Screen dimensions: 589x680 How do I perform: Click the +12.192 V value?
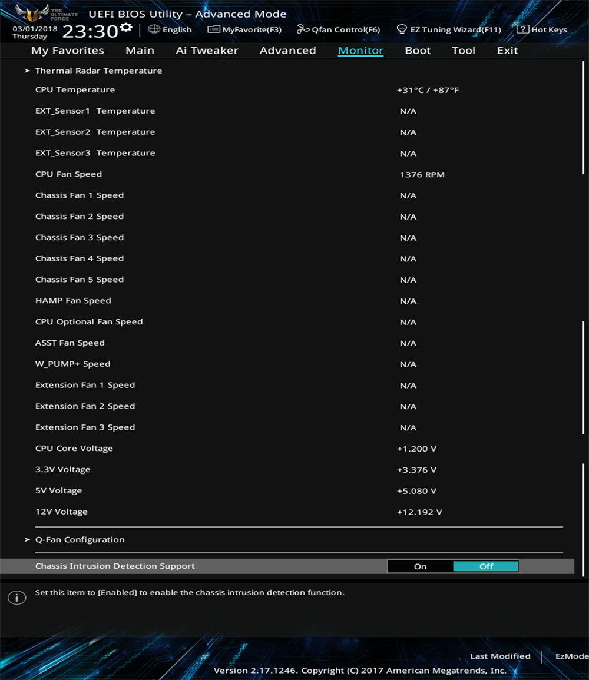pos(419,512)
